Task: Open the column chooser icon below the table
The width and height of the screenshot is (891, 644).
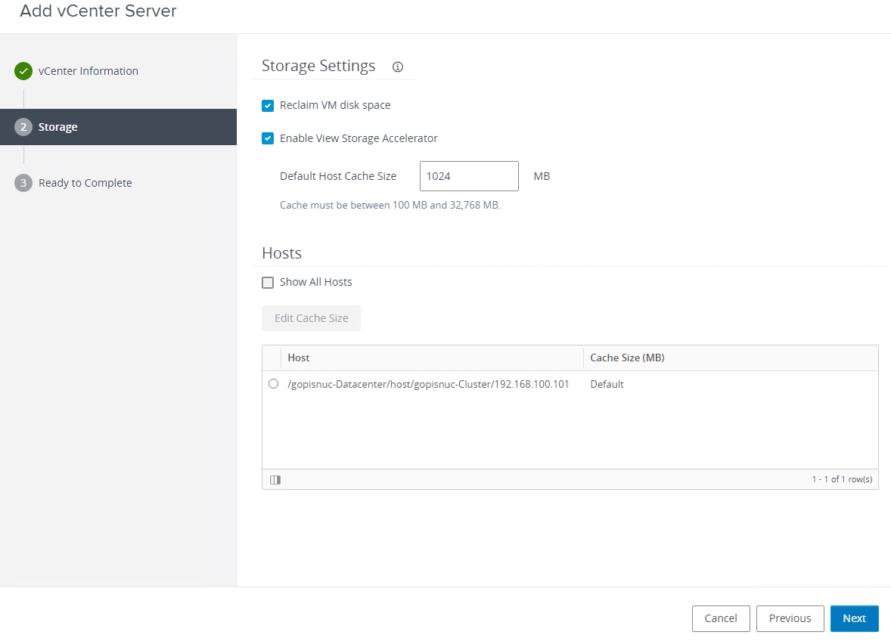Action: pyautogui.click(x=275, y=479)
